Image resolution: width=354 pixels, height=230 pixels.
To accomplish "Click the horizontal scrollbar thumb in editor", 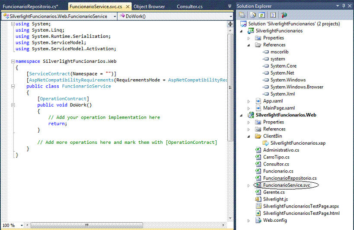I will 87,225.
